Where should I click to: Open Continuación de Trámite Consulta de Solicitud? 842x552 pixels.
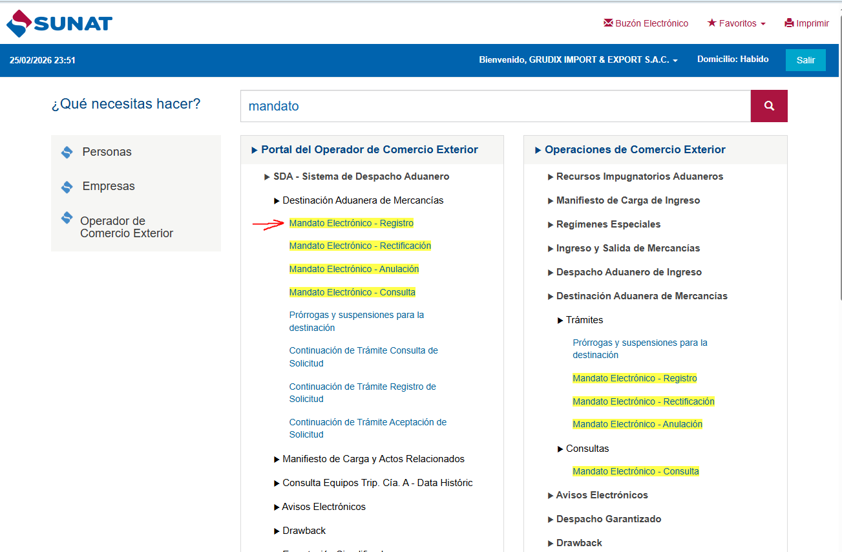(x=363, y=357)
